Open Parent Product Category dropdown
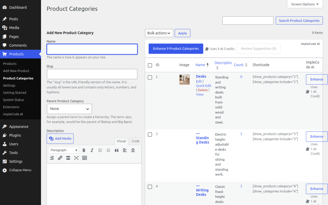328x205 pixels. click(69, 109)
